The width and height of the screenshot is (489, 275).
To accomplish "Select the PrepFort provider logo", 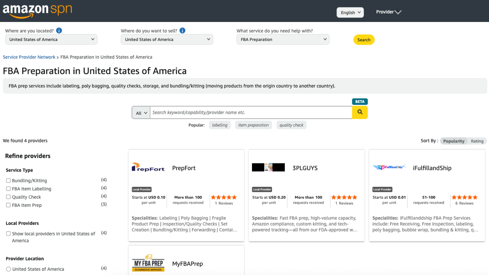I will pyautogui.click(x=148, y=167).
